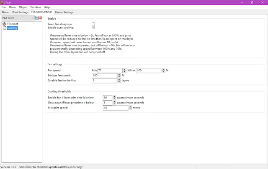Delete the current filament preset

point(41,18)
